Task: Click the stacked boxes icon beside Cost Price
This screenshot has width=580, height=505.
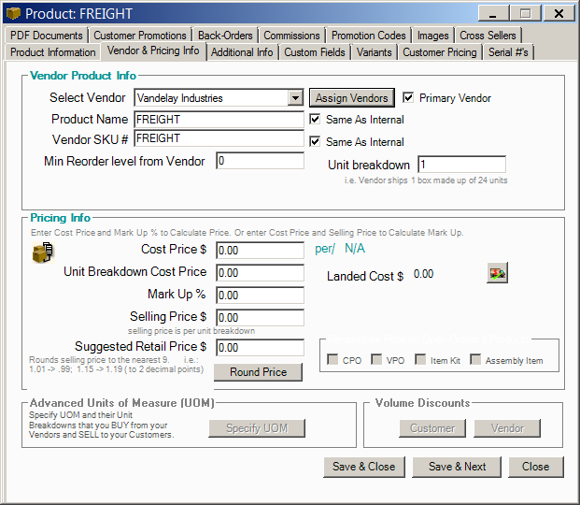Action: coord(43,252)
